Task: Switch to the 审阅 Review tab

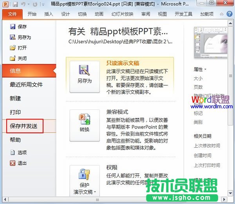Action: (146, 14)
